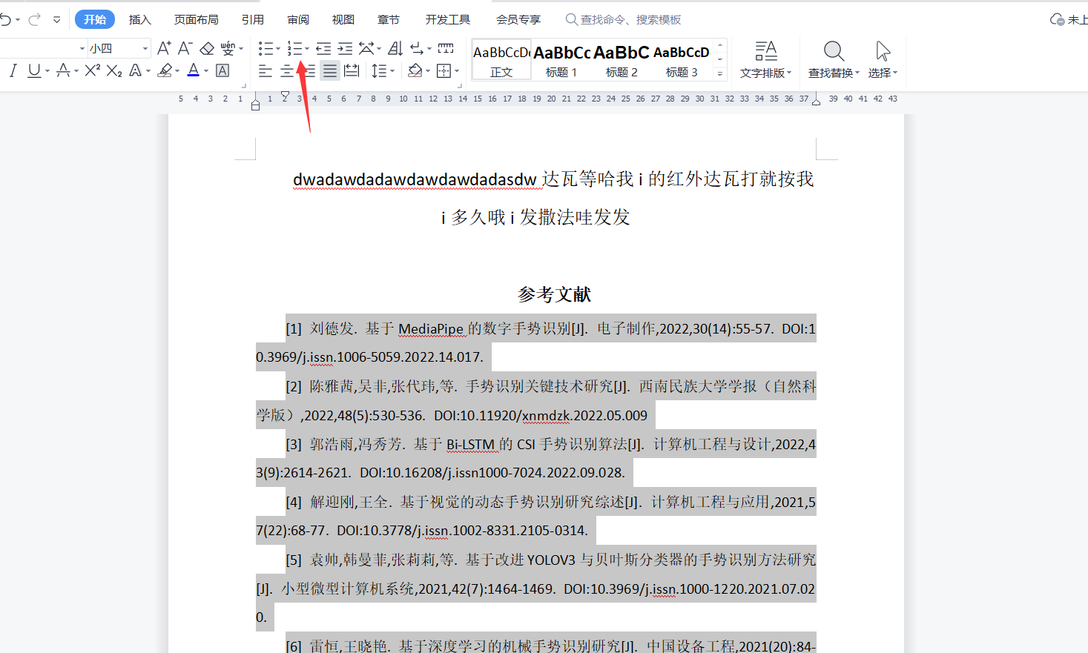The image size is (1088, 653).
Task: Open the Chinese layout tool
Action: (x=367, y=48)
